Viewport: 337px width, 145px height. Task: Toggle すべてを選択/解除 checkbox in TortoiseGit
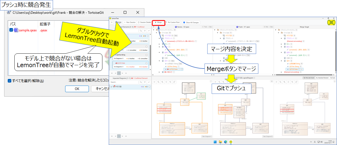pyautogui.click(x=9, y=81)
